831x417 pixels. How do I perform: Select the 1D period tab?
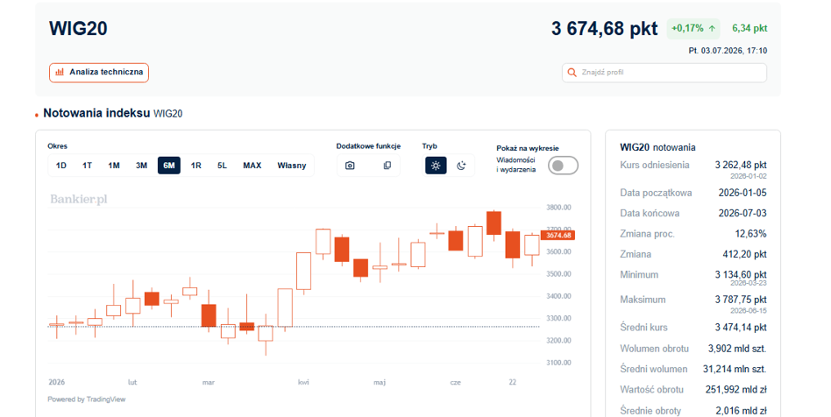[61, 166]
